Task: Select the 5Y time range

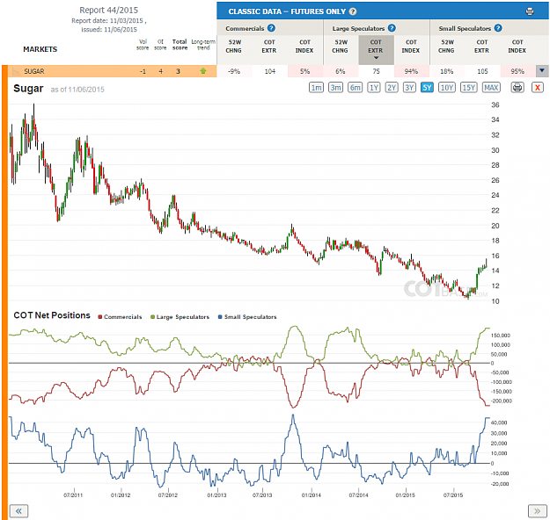Action: coord(427,88)
